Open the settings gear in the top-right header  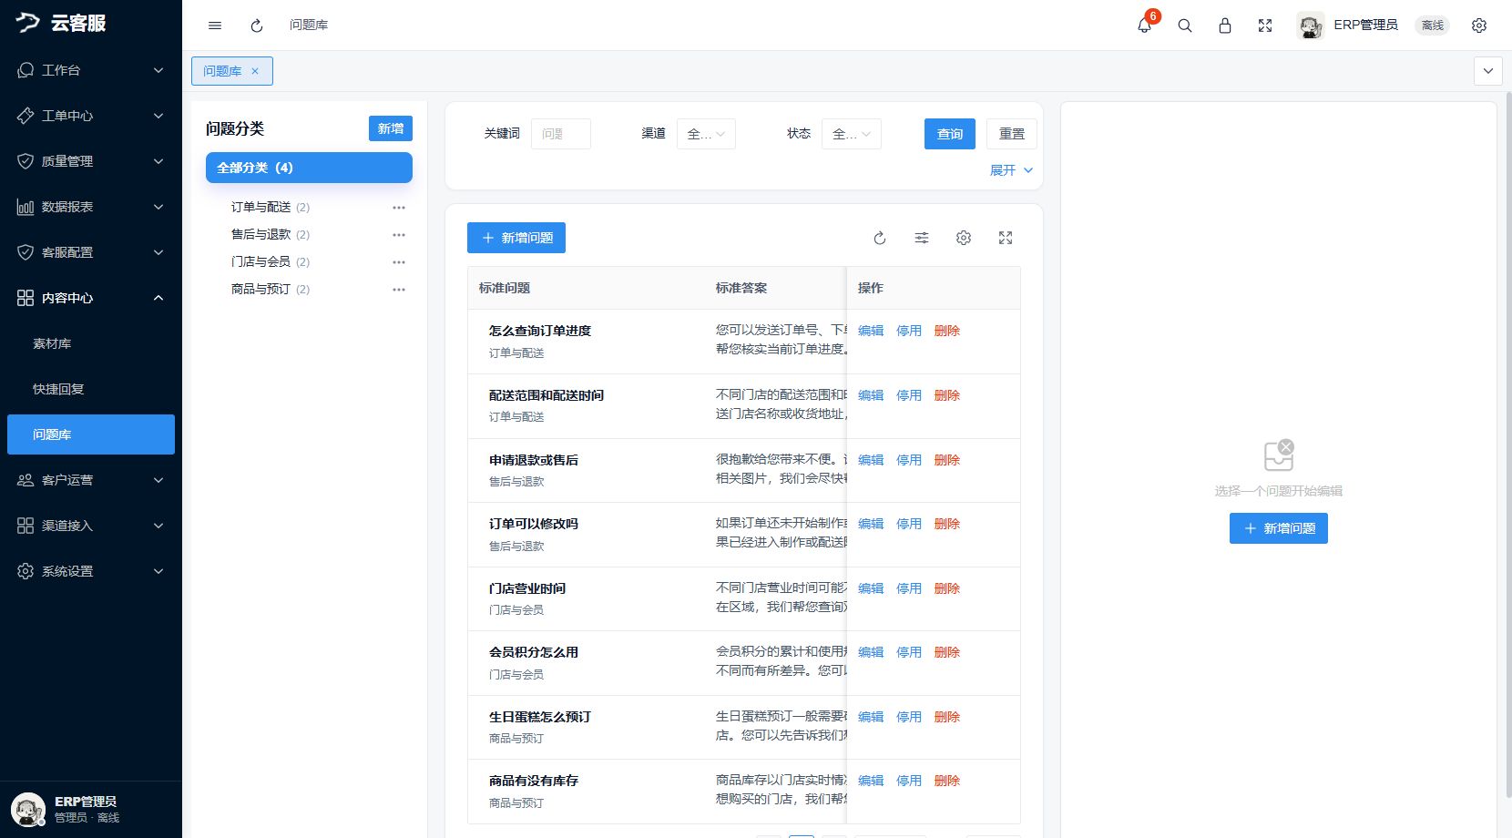pos(1479,26)
